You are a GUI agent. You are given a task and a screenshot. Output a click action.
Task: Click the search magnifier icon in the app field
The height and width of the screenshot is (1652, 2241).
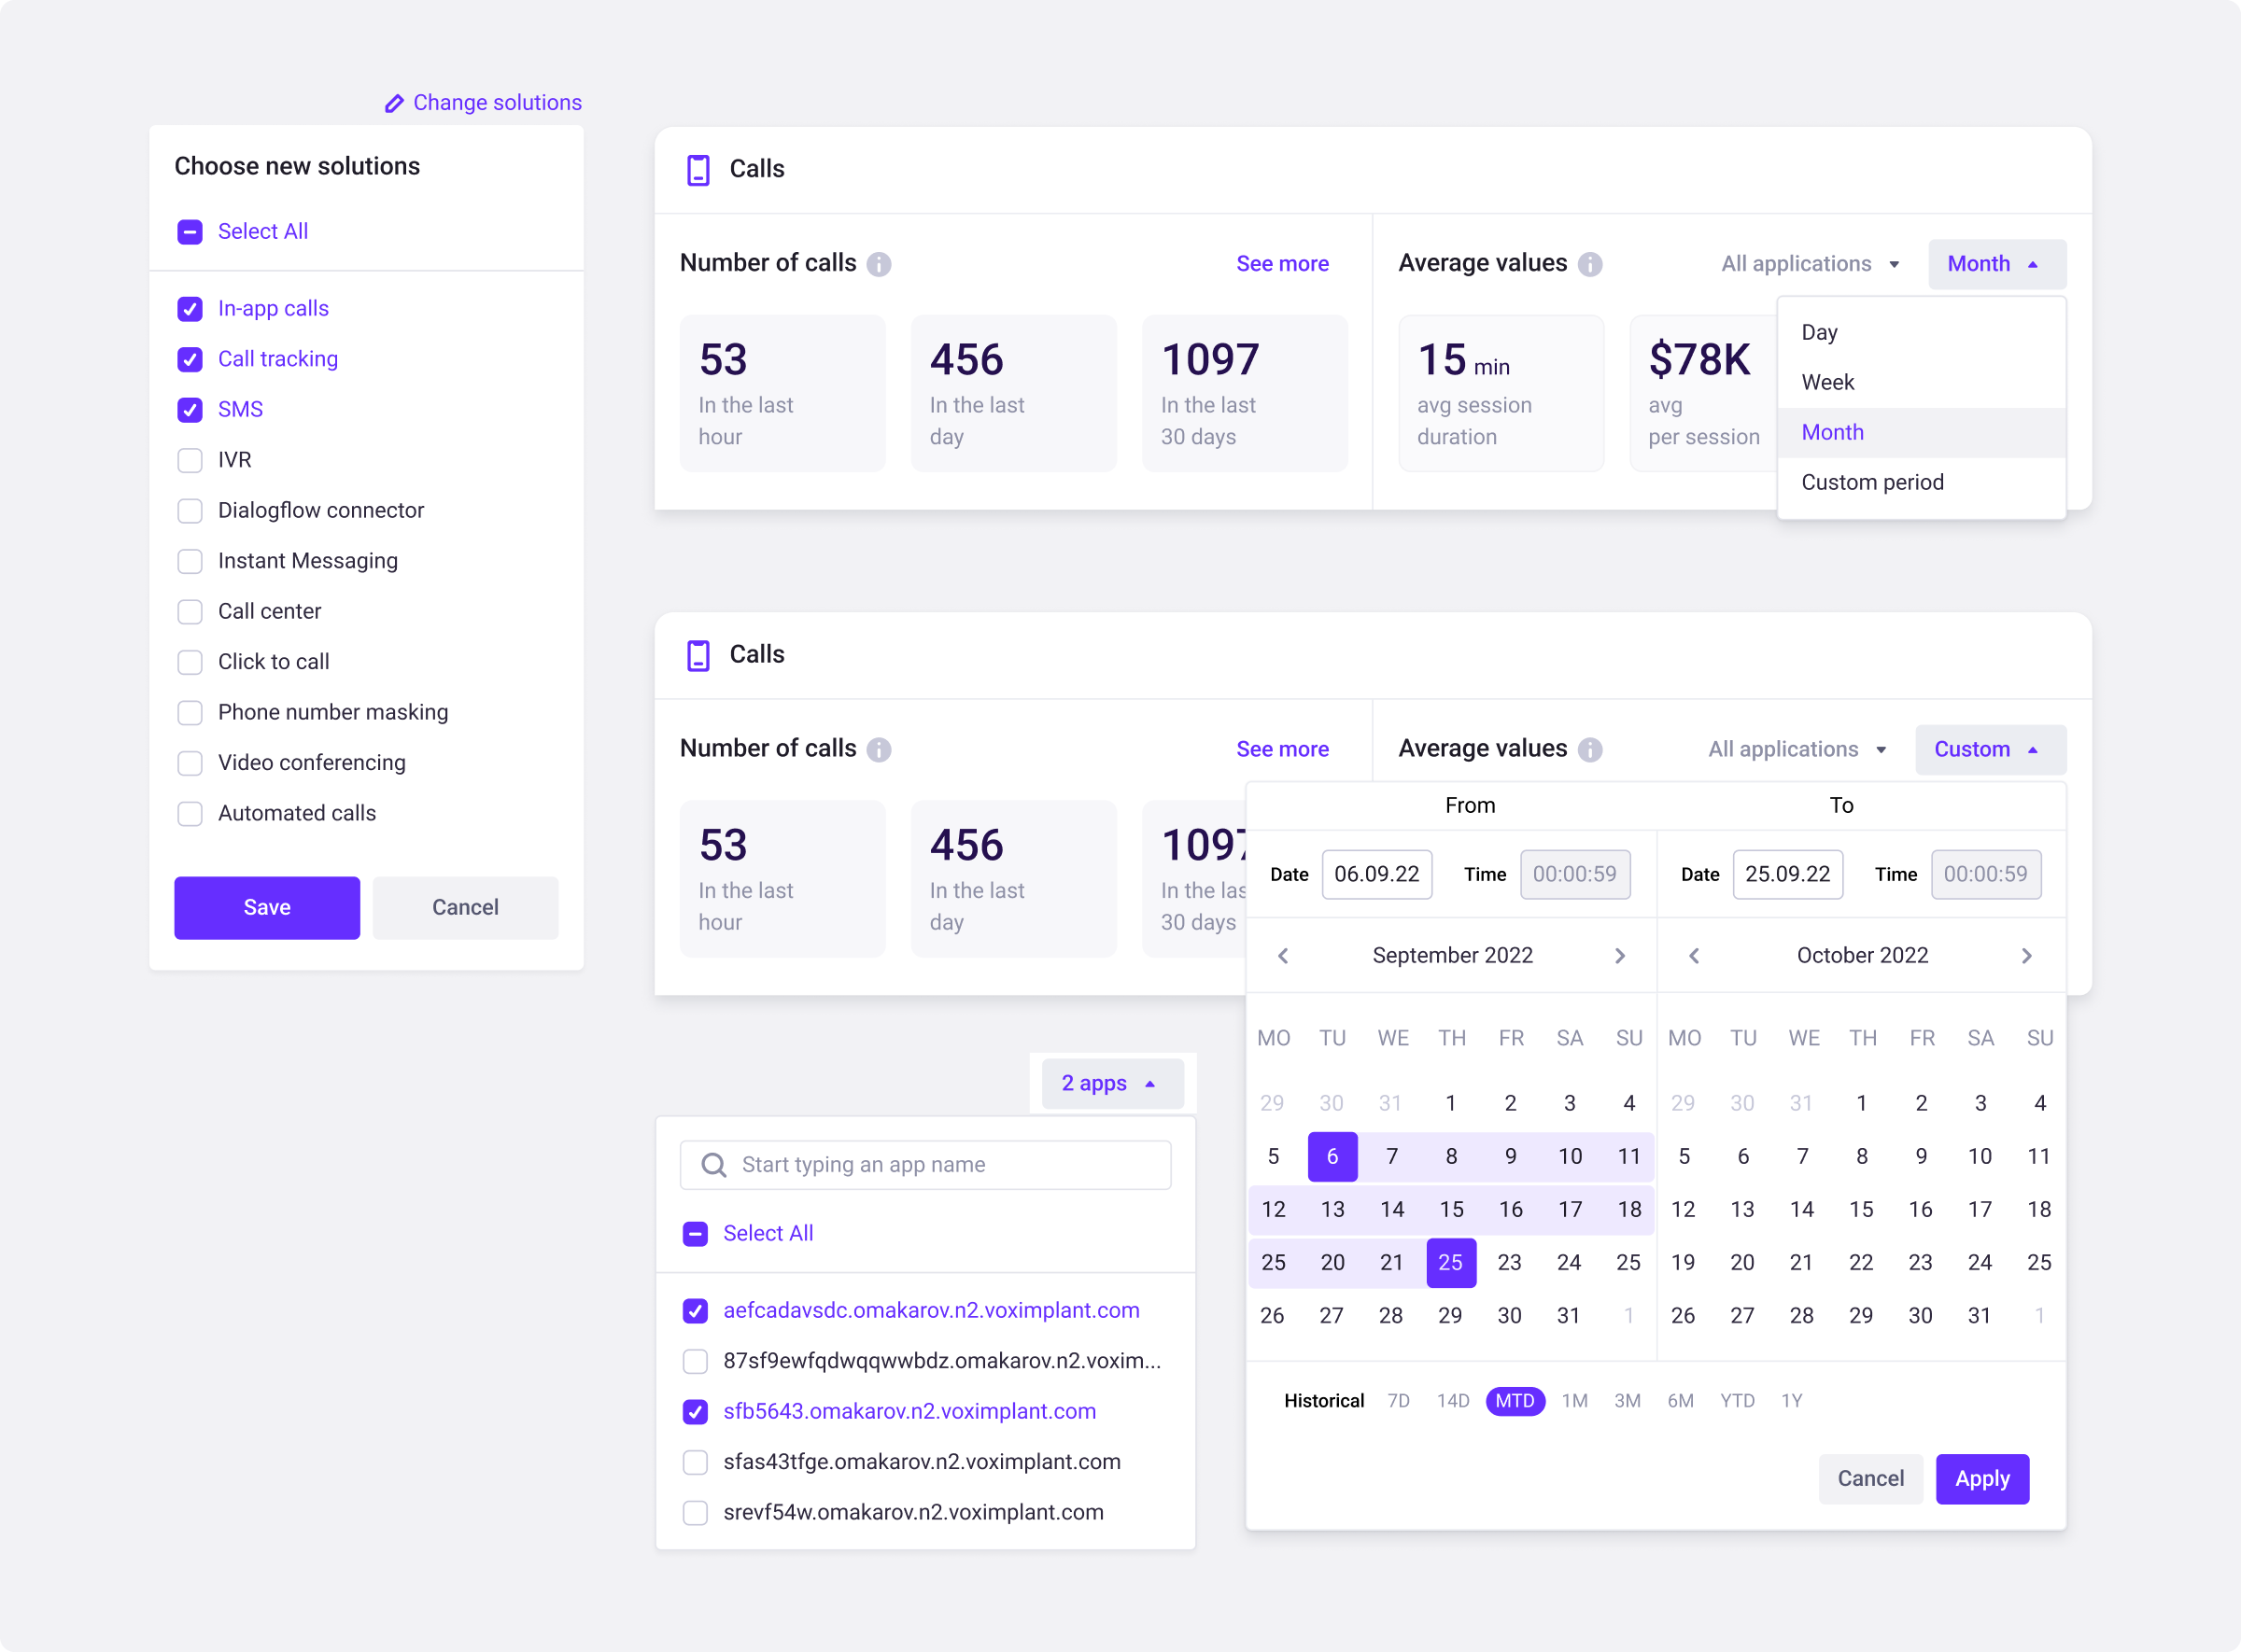(713, 1165)
